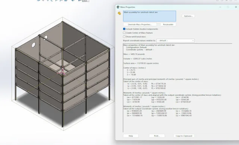Click Copy to Clipboard button
This screenshot has width=239, height=145.
click(184, 136)
